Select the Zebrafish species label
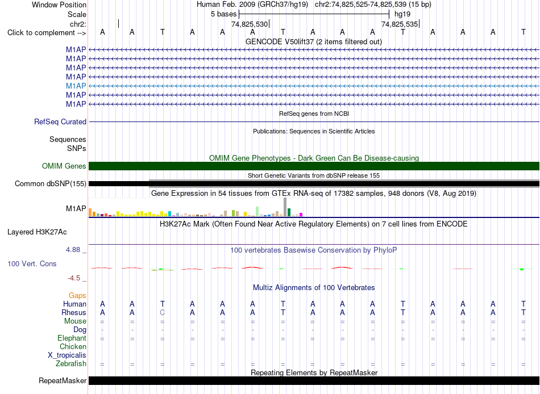 coord(71,364)
